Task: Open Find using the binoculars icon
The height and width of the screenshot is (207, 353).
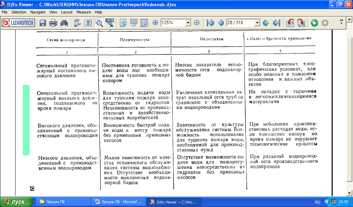Action: click(x=64, y=23)
